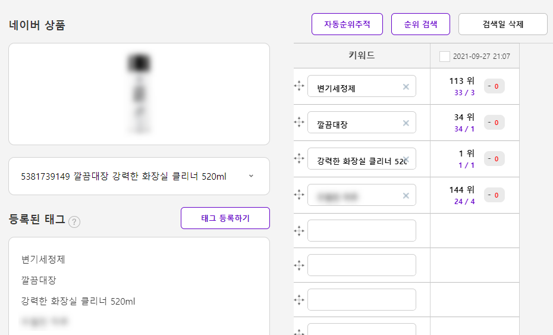Clear the blurred fourth keyword with X
This screenshot has width=553, height=335.
pos(406,196)
